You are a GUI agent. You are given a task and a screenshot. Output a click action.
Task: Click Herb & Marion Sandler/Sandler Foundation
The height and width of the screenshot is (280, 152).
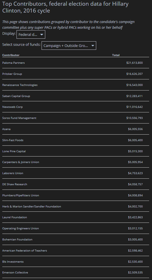point(32,206)
